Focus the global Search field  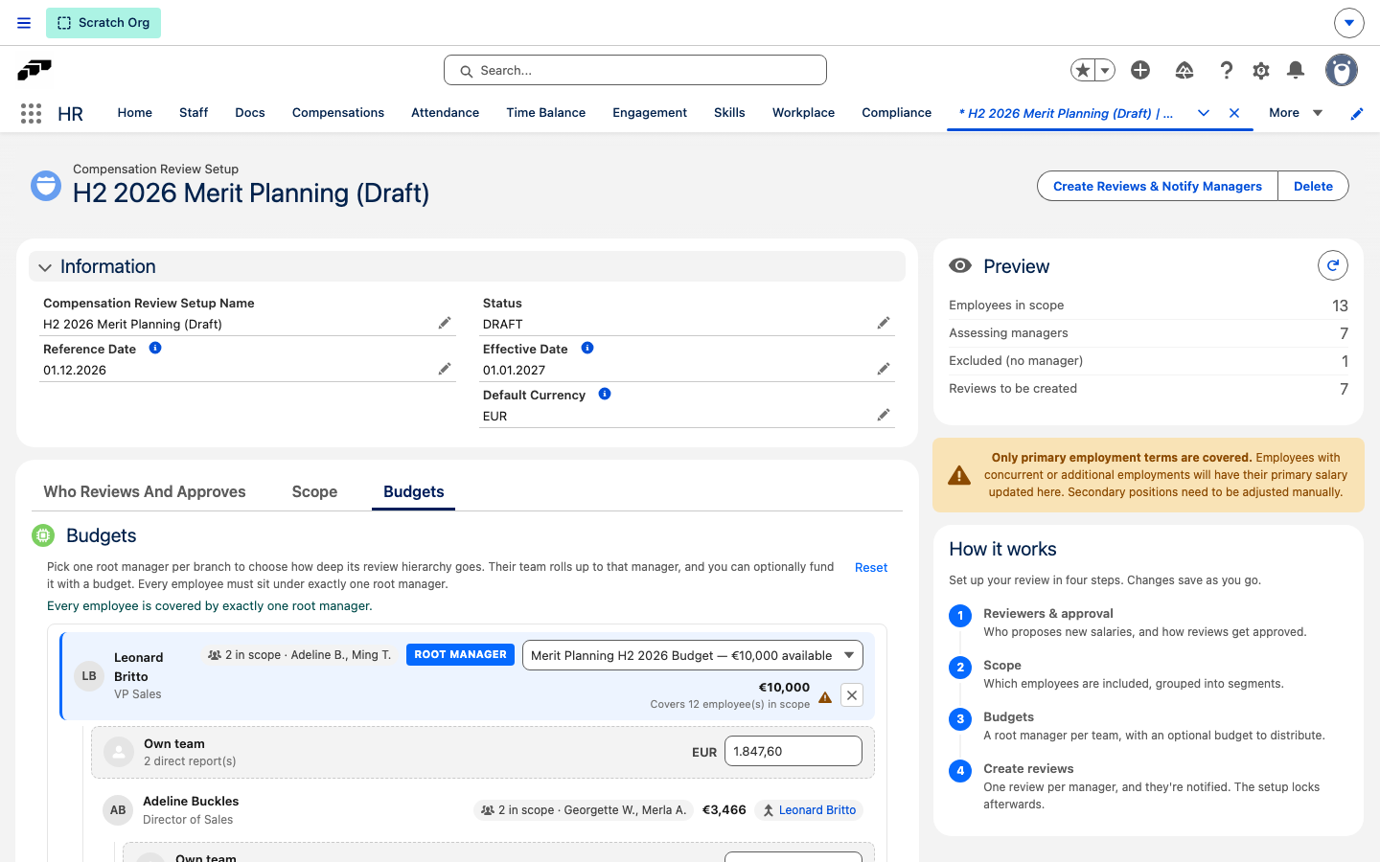pyautogui.click(x=635, y=70)
